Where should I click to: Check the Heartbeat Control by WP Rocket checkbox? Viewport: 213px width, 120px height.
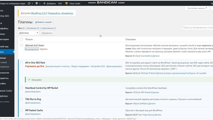point(21,88)
